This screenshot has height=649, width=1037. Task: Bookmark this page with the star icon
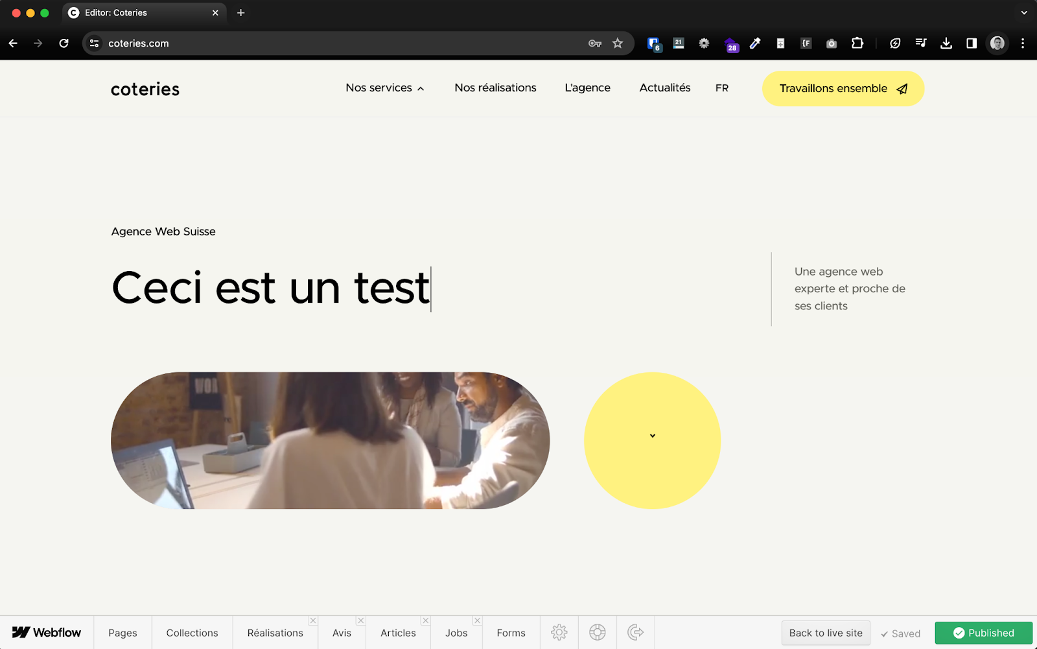[x=618, y=43]
